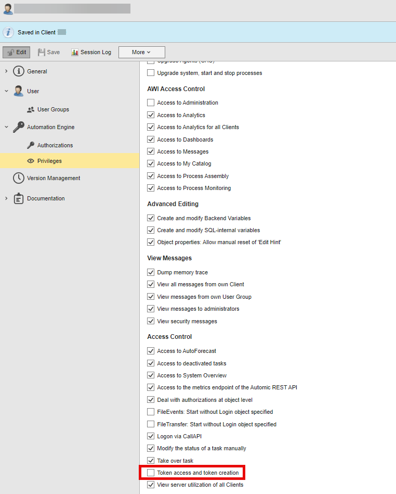Click the User person icon in sidebar
The height and width of the screenshot is (494, 396).
(19, 91)
